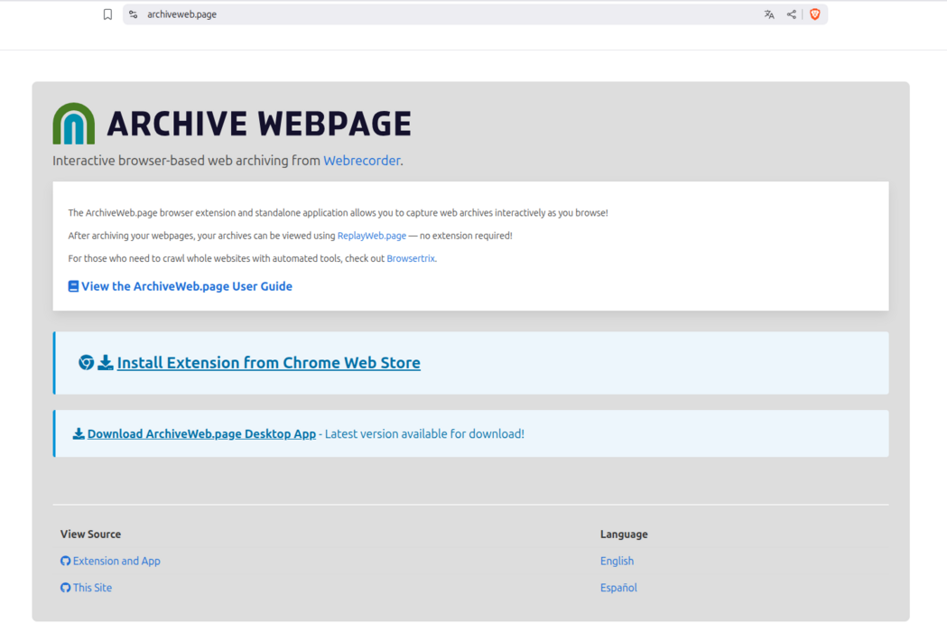This screenshot has height=632, width=947.
Task: Click the ArchiveWeb.page arch logo
Action: (x=74, y=124)
